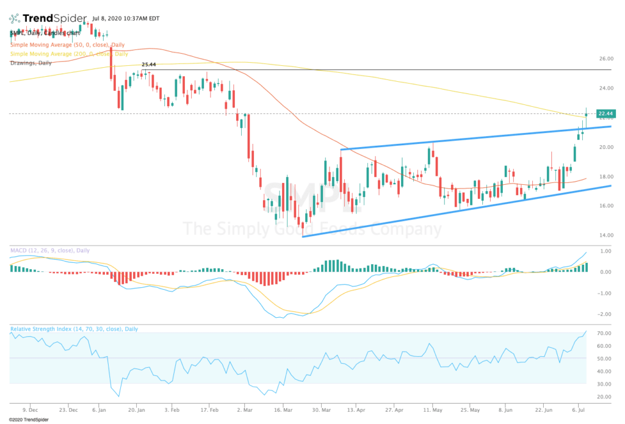Click the 'MACD (12, 26, 9, close), Daily' label
The height and width of the screenshot is (424, 625).
click(50, 251)
